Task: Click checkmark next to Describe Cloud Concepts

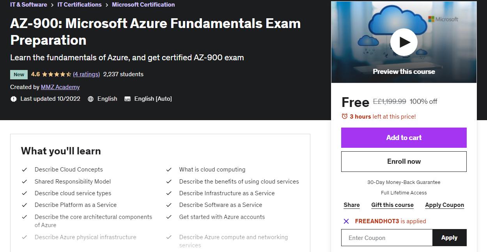Action: click(x=25, y=170)
